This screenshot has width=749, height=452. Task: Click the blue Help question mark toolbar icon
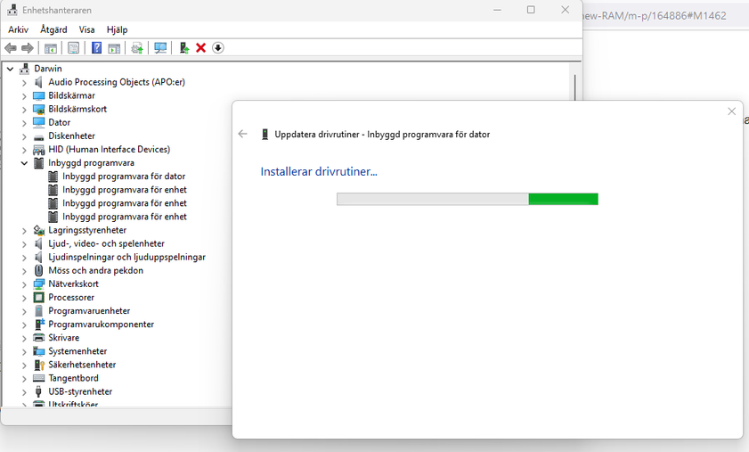tap(96, 48)
